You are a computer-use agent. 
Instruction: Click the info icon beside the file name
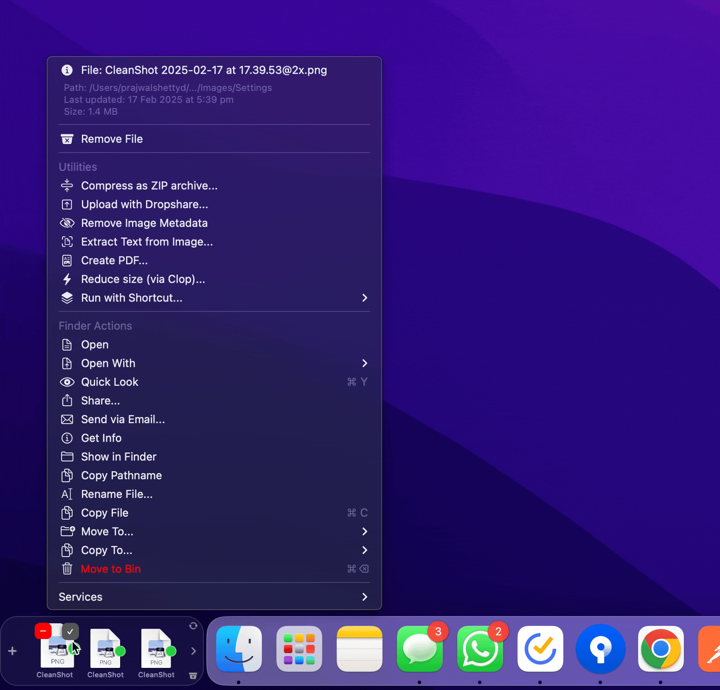[67, 70]
